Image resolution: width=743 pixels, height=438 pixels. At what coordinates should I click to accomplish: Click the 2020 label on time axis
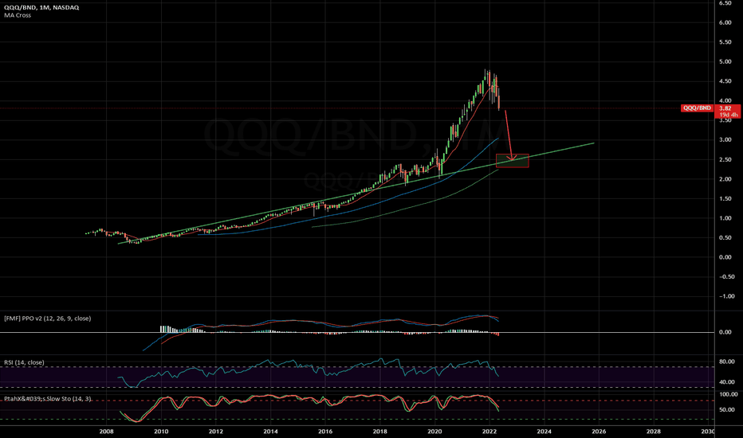click(434, 432)
